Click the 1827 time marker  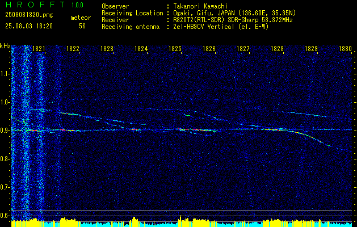coord(243,48)
